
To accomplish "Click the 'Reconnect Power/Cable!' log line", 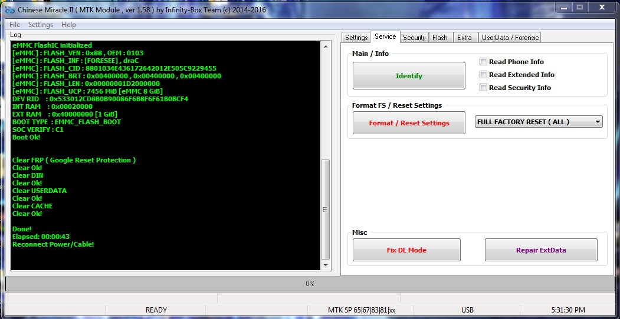I will [x=53, y=244].
